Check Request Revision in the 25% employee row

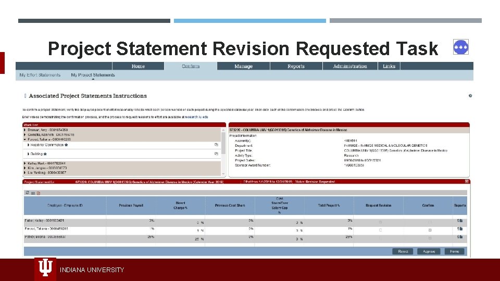click(380, 238)
